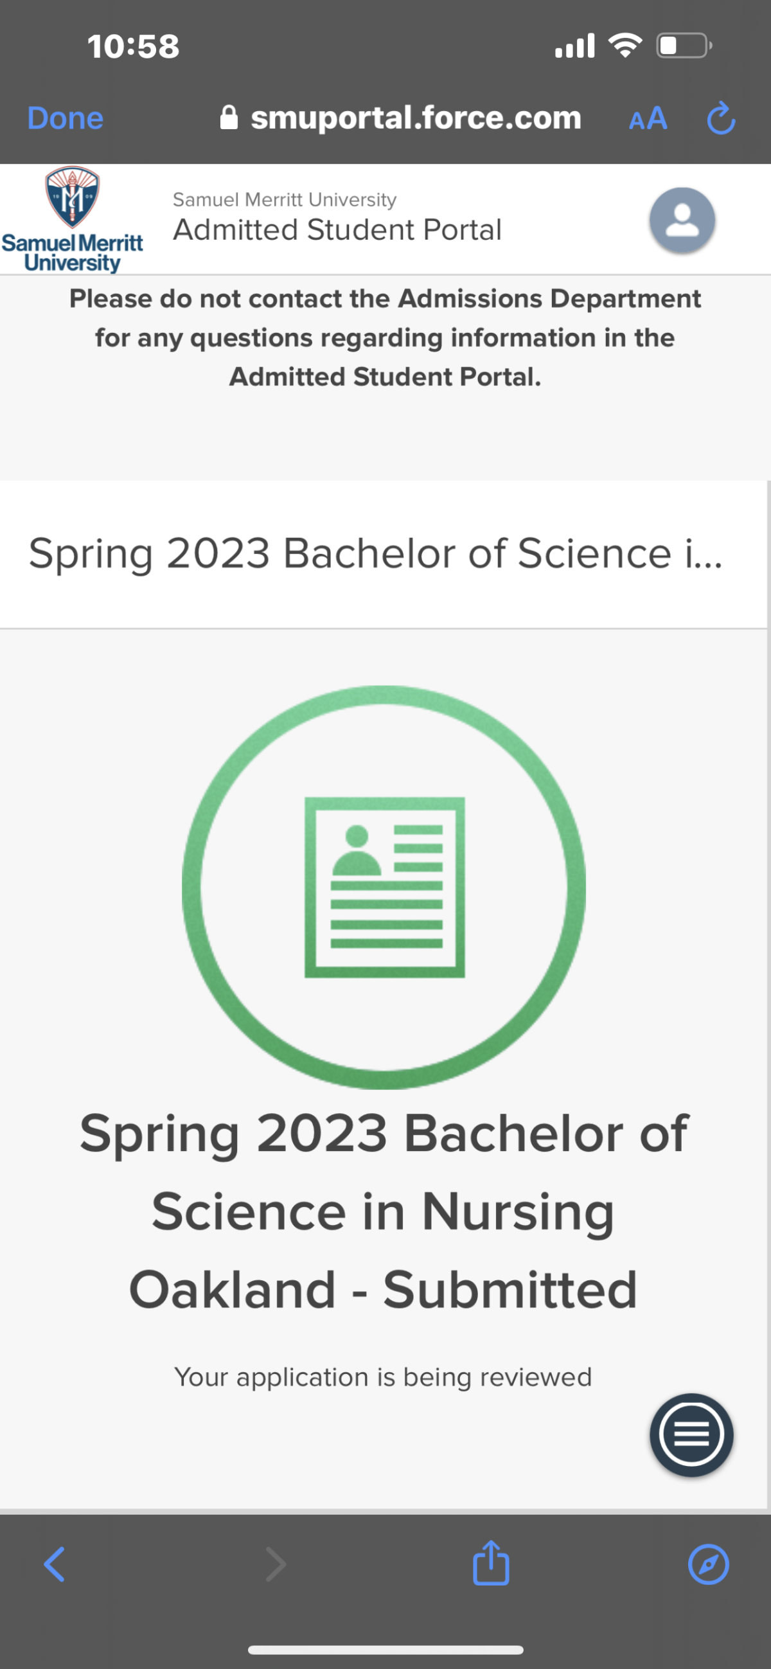
Task: Open the Admitted Student Portal title
Action: point(337,229)
